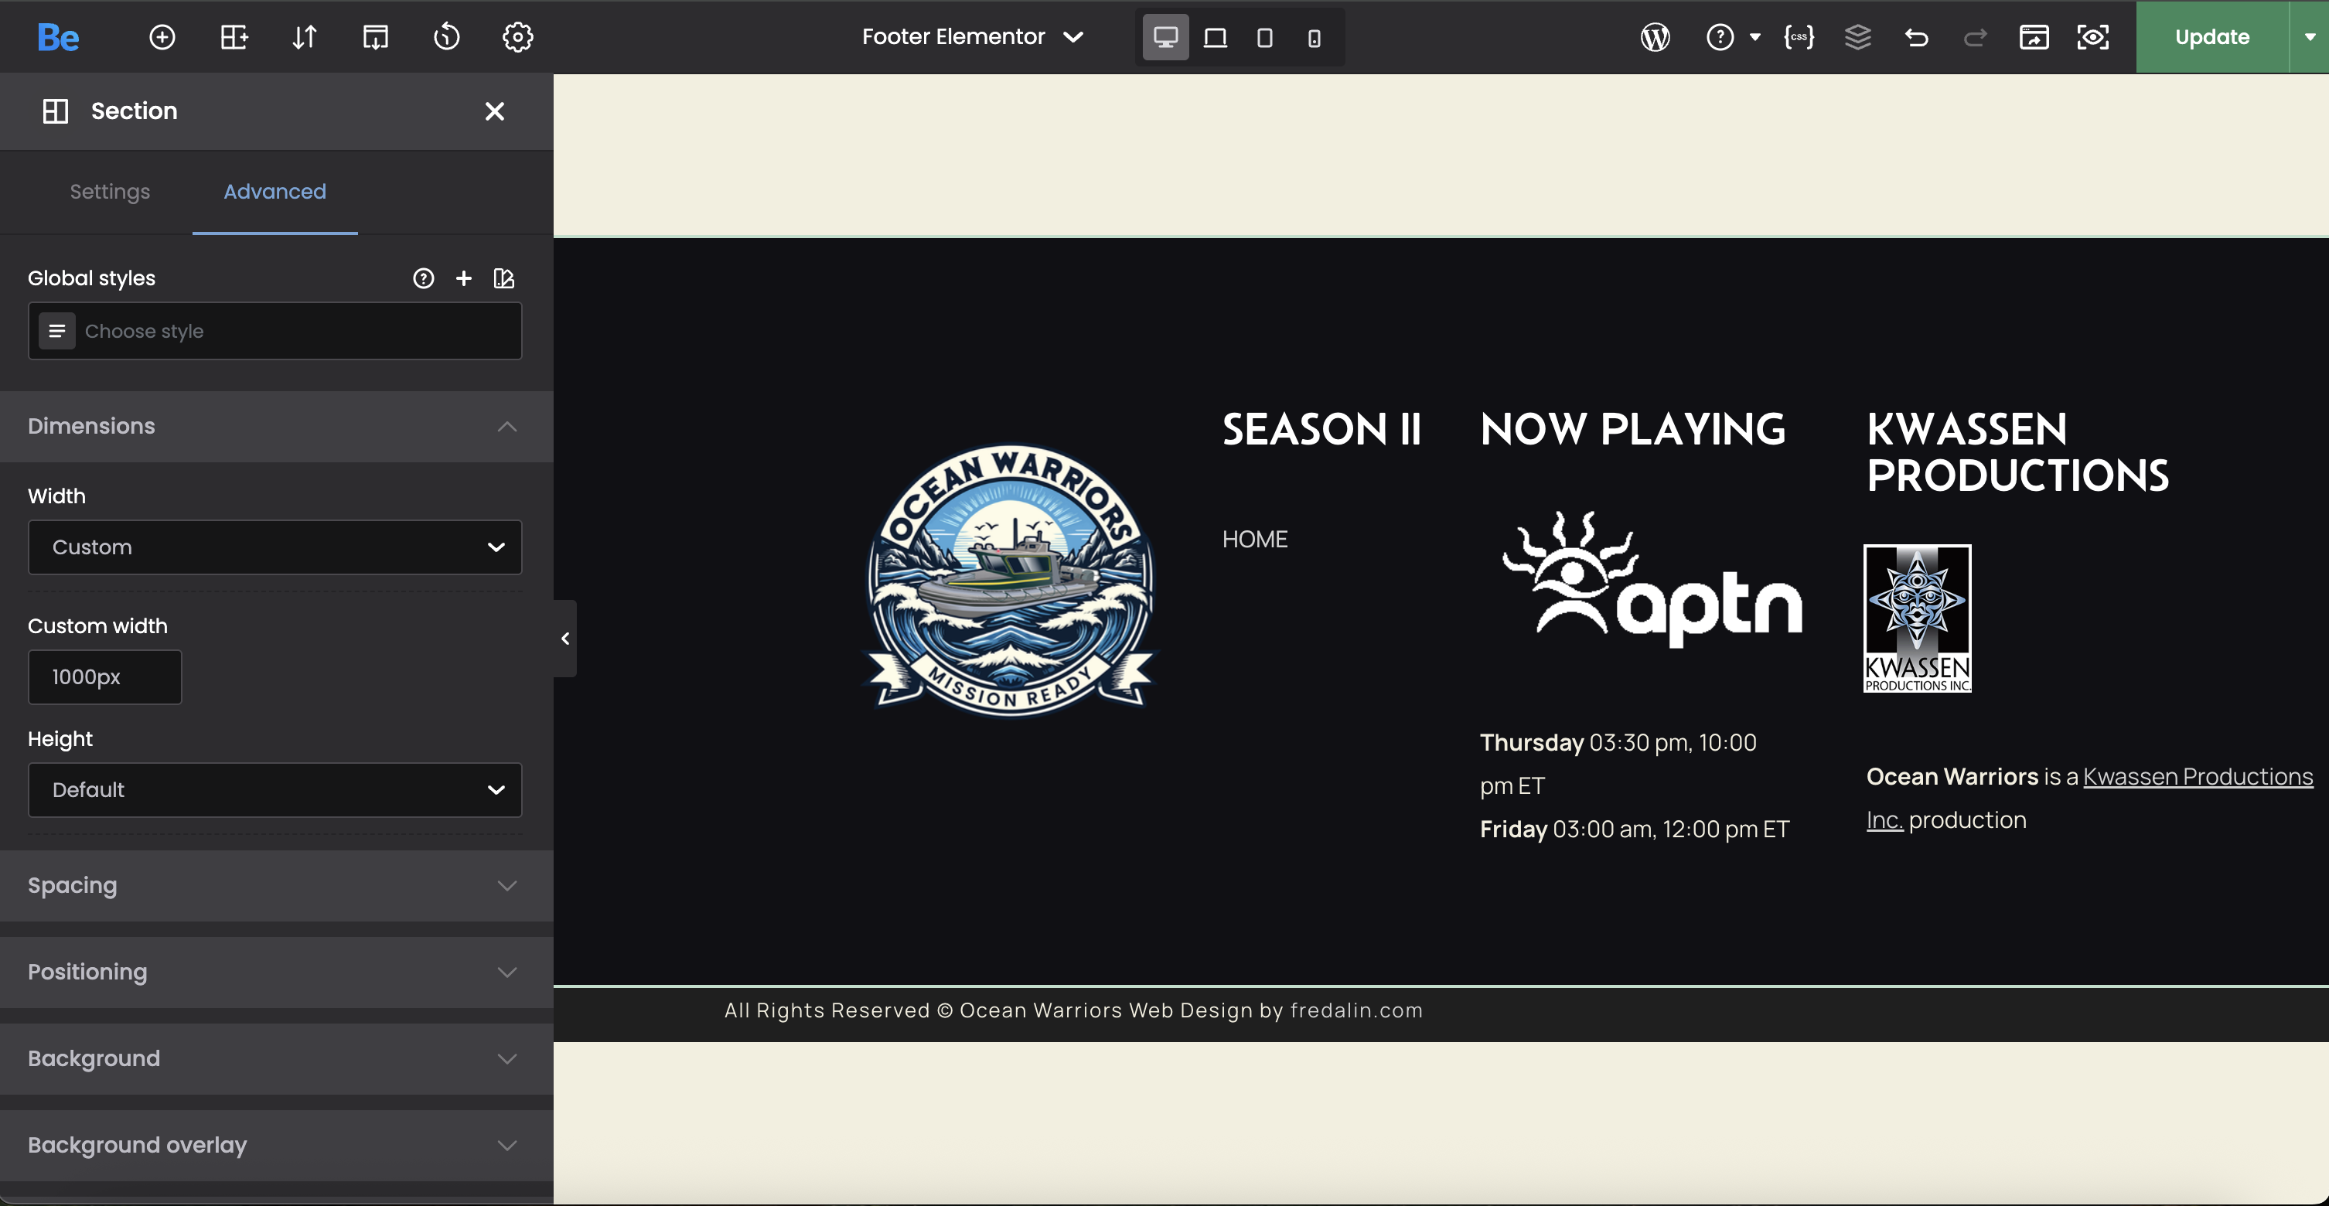Expand the Spacing section
Screen dimensions: 2329x1206
point(275,885)
